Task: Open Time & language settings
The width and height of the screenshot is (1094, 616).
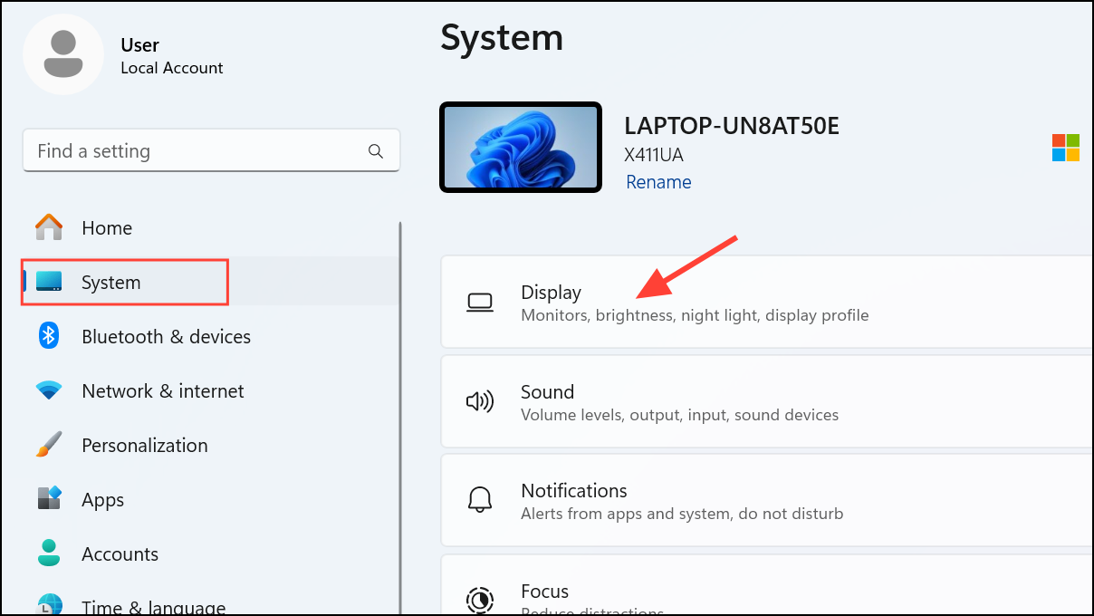Action: (47, 605)
